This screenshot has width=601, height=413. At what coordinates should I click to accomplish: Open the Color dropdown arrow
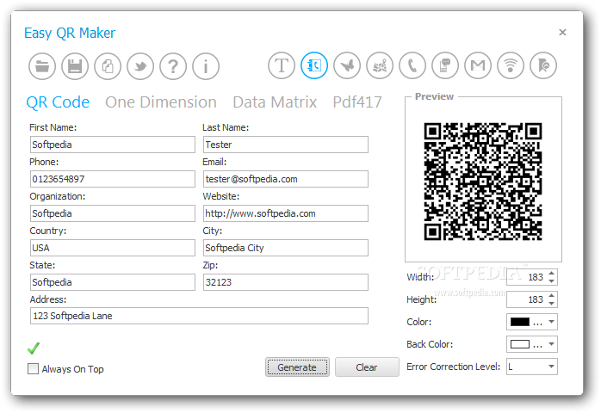551,322
